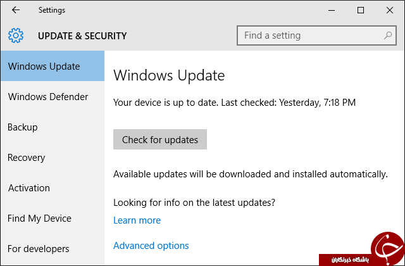The height and width of the screenshot is (266, 405).
Task: Close the Settings window
Action: click(x=390, y=10)
